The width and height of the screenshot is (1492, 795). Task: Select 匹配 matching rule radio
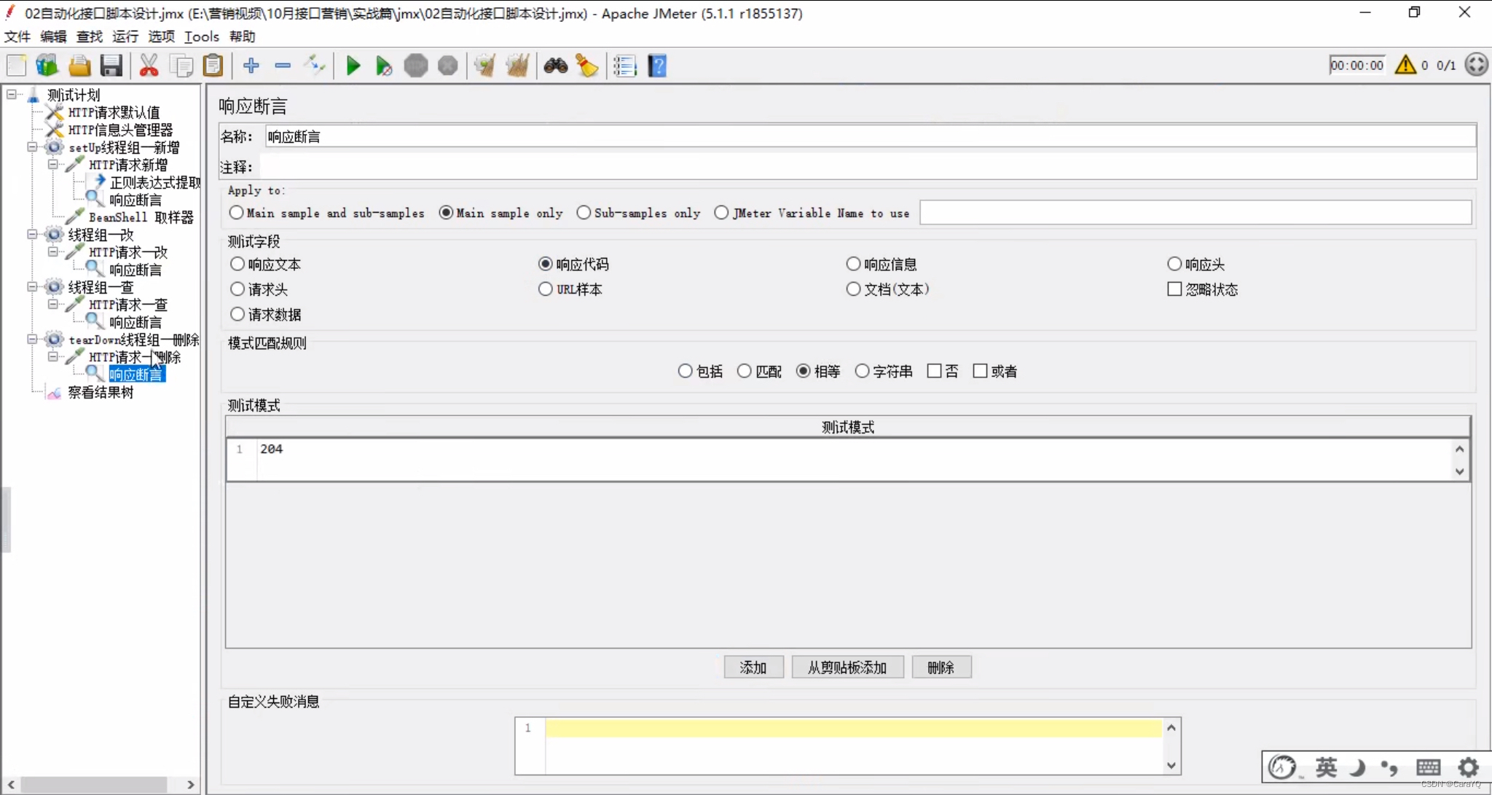(744, 371)
